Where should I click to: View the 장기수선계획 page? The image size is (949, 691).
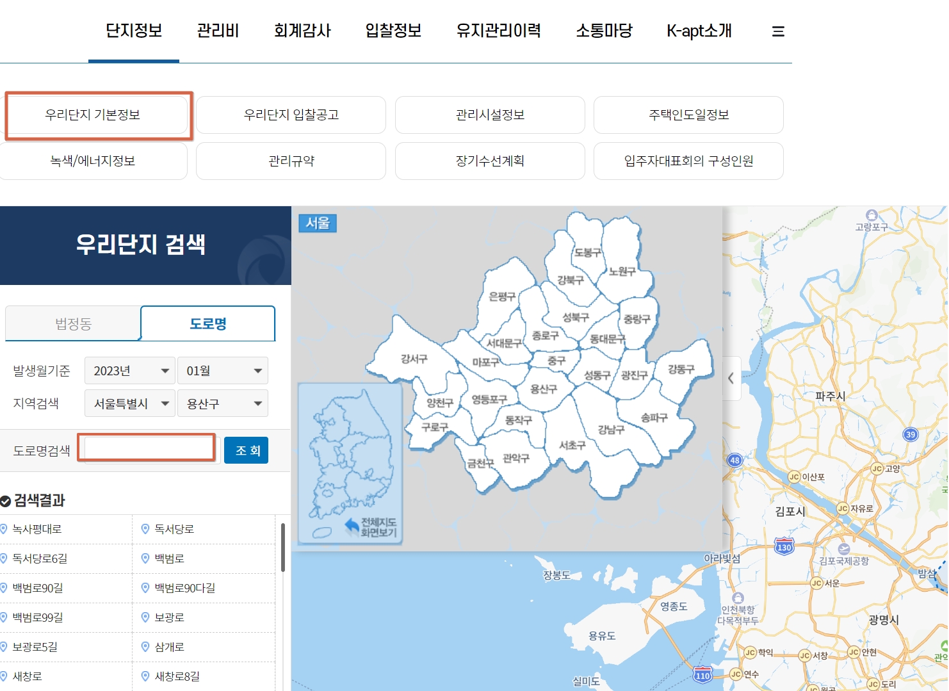pos(490,161)
